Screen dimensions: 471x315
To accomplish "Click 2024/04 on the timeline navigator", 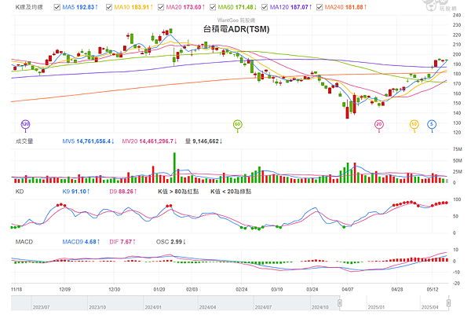I will point(207,307).
